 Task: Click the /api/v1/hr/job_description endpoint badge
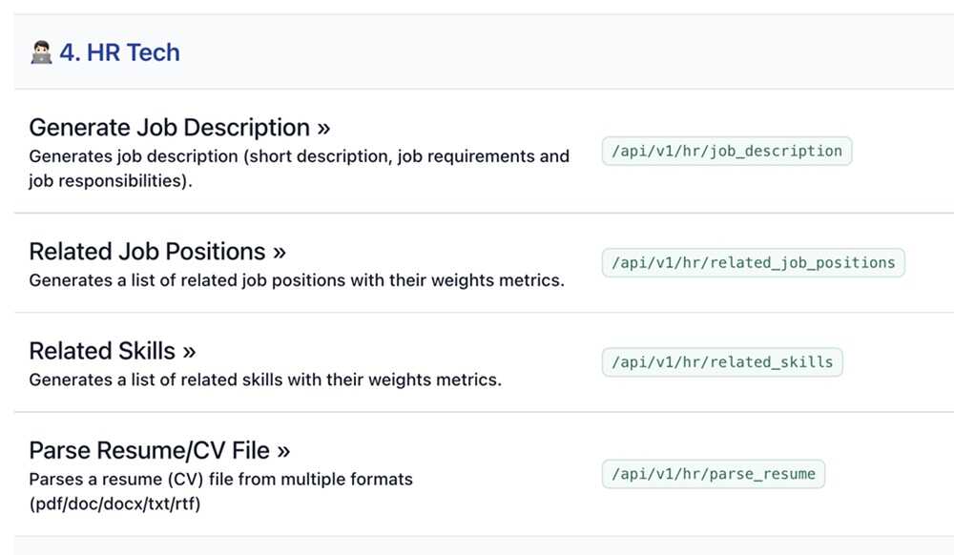pos(726,151)
